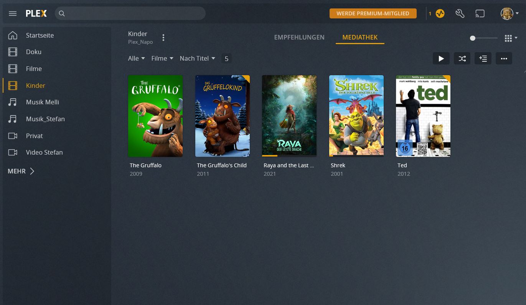Switch the grid view layout toggle

pyautogui.click(x=508, y=38)
